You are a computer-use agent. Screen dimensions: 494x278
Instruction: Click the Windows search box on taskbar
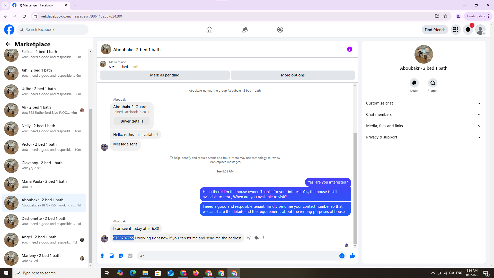coord(57,273)
